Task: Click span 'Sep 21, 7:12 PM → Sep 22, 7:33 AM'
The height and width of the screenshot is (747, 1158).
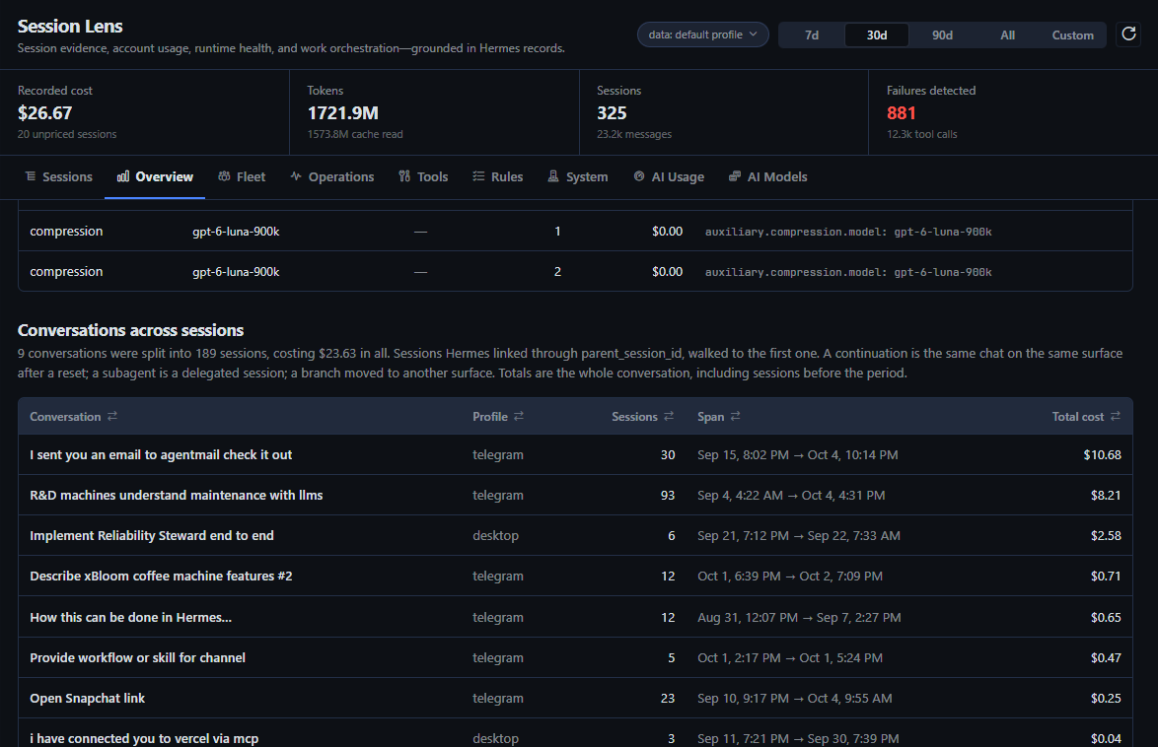Action: 798,536
